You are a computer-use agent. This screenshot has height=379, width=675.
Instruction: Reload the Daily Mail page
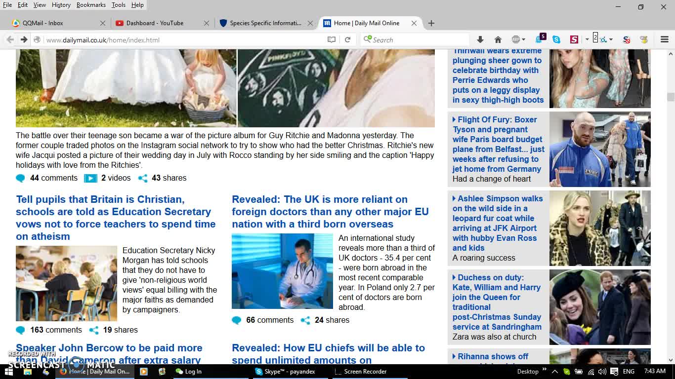point(347,39)
